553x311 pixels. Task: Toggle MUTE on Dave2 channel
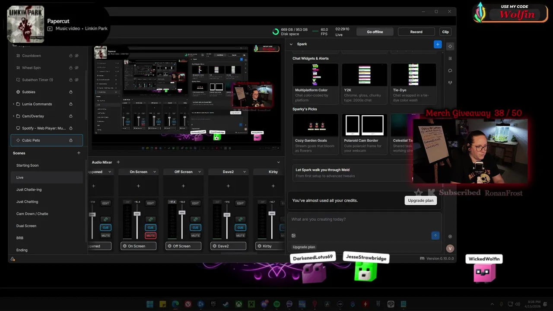pyautogui.click(x=240, y=235)
